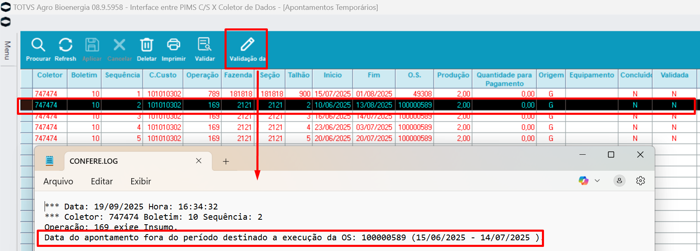Select start date 20/06/2025 cell
Screen dimensions: 700x251
pos(333,138)
